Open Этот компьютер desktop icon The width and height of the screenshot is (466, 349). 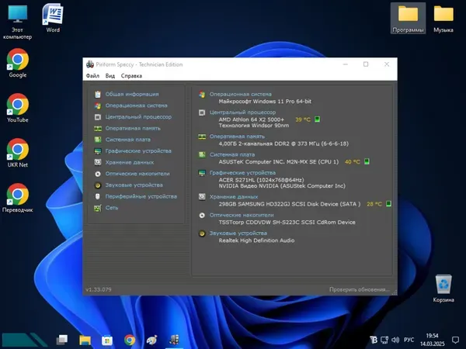click(18, 22)
